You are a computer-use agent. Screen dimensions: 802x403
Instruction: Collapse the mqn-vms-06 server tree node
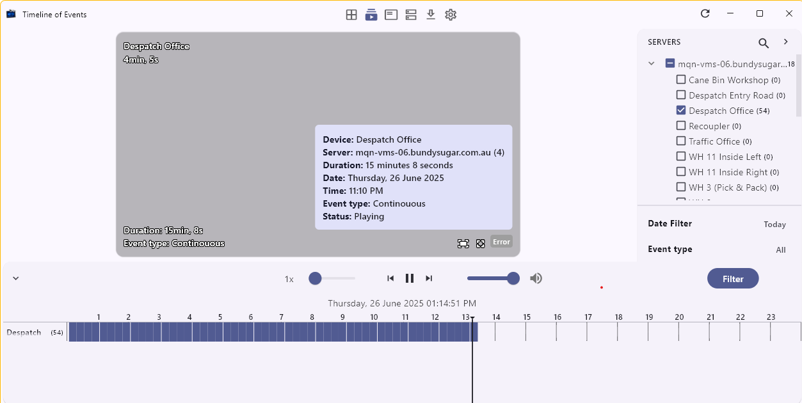[652, 64]
